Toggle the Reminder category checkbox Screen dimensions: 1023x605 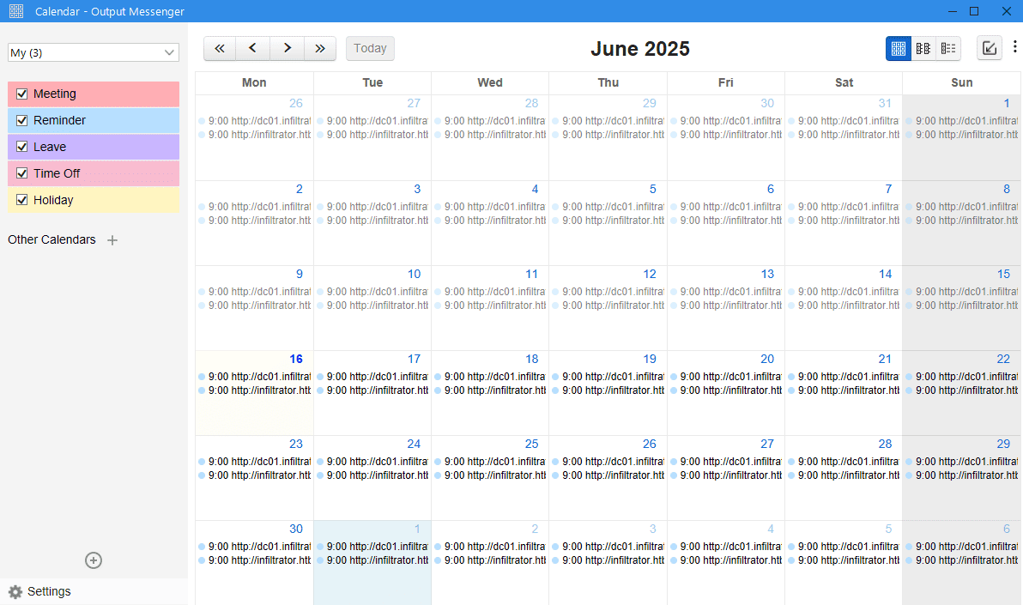pyautogui.click(x=22, y=121)
